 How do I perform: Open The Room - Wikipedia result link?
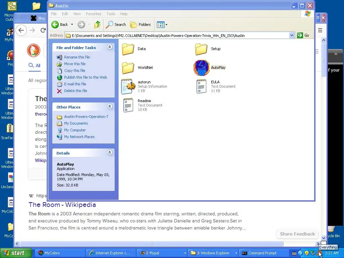coord(62,205)
